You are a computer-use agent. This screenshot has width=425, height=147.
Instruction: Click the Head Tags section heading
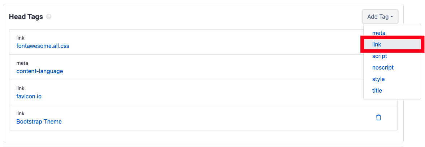click(x=26, y=17)
